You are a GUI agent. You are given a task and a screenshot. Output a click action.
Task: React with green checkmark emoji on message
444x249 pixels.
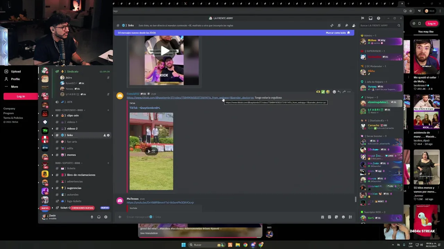(323, 92)
